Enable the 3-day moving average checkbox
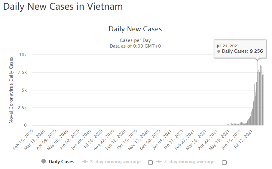Image resolution: width=272 pixels, height=169 pixels. (x=150, y=162)
